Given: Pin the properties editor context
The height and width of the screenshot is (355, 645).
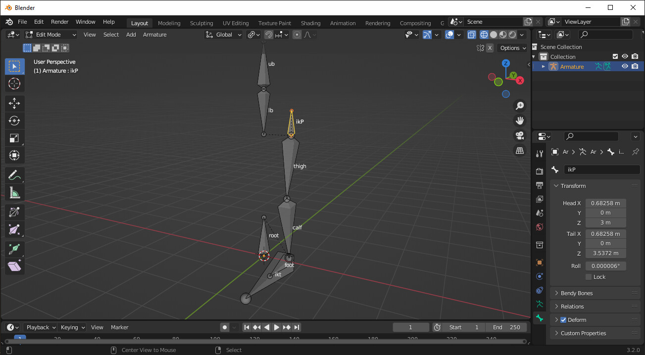Looking at the screenshot, I should (x=636, y=152).
